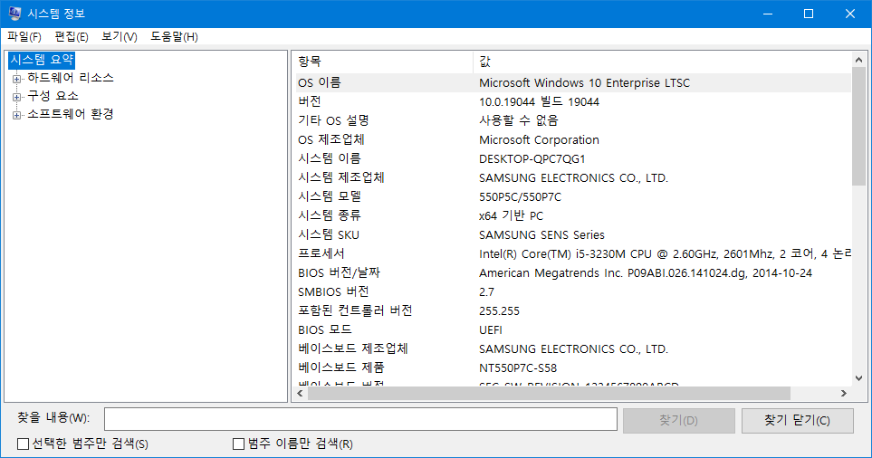The image size is (872, 458).
Task: Click the horizontal scrollbar thumb
Action: 550,394
